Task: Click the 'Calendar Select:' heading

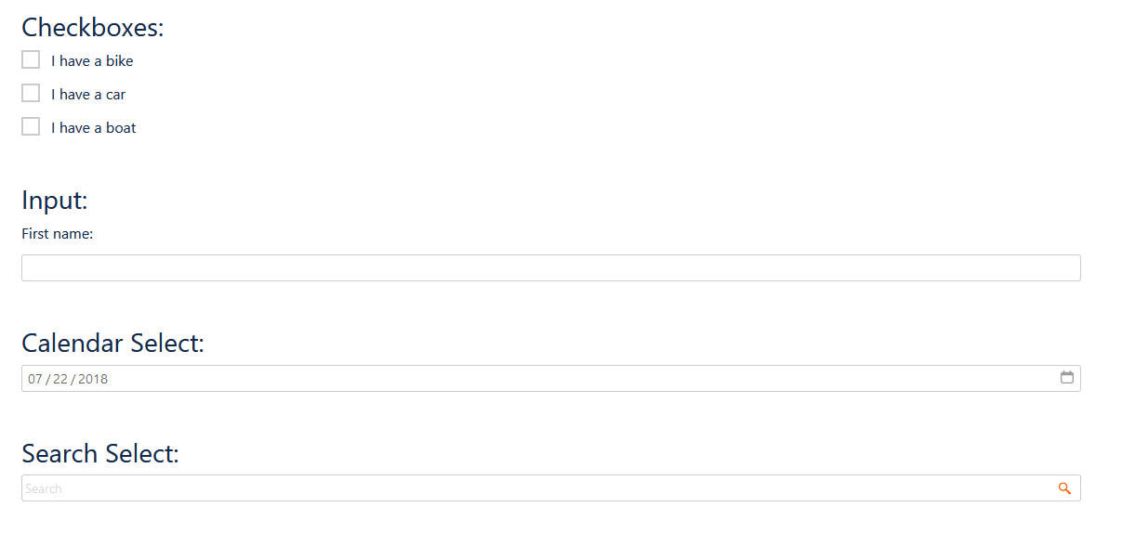Action: [x=112, y=344]
